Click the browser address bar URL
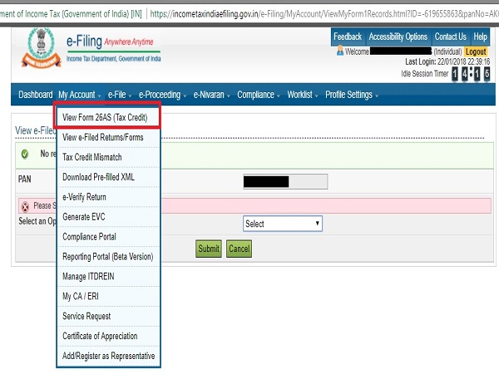Image resolution: width=499 pixels, height=374 pixels. pyautogui.click(x=324, y=12)
